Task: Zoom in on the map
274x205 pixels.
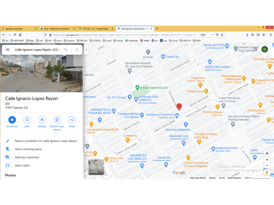Action: tap(267, 160)
